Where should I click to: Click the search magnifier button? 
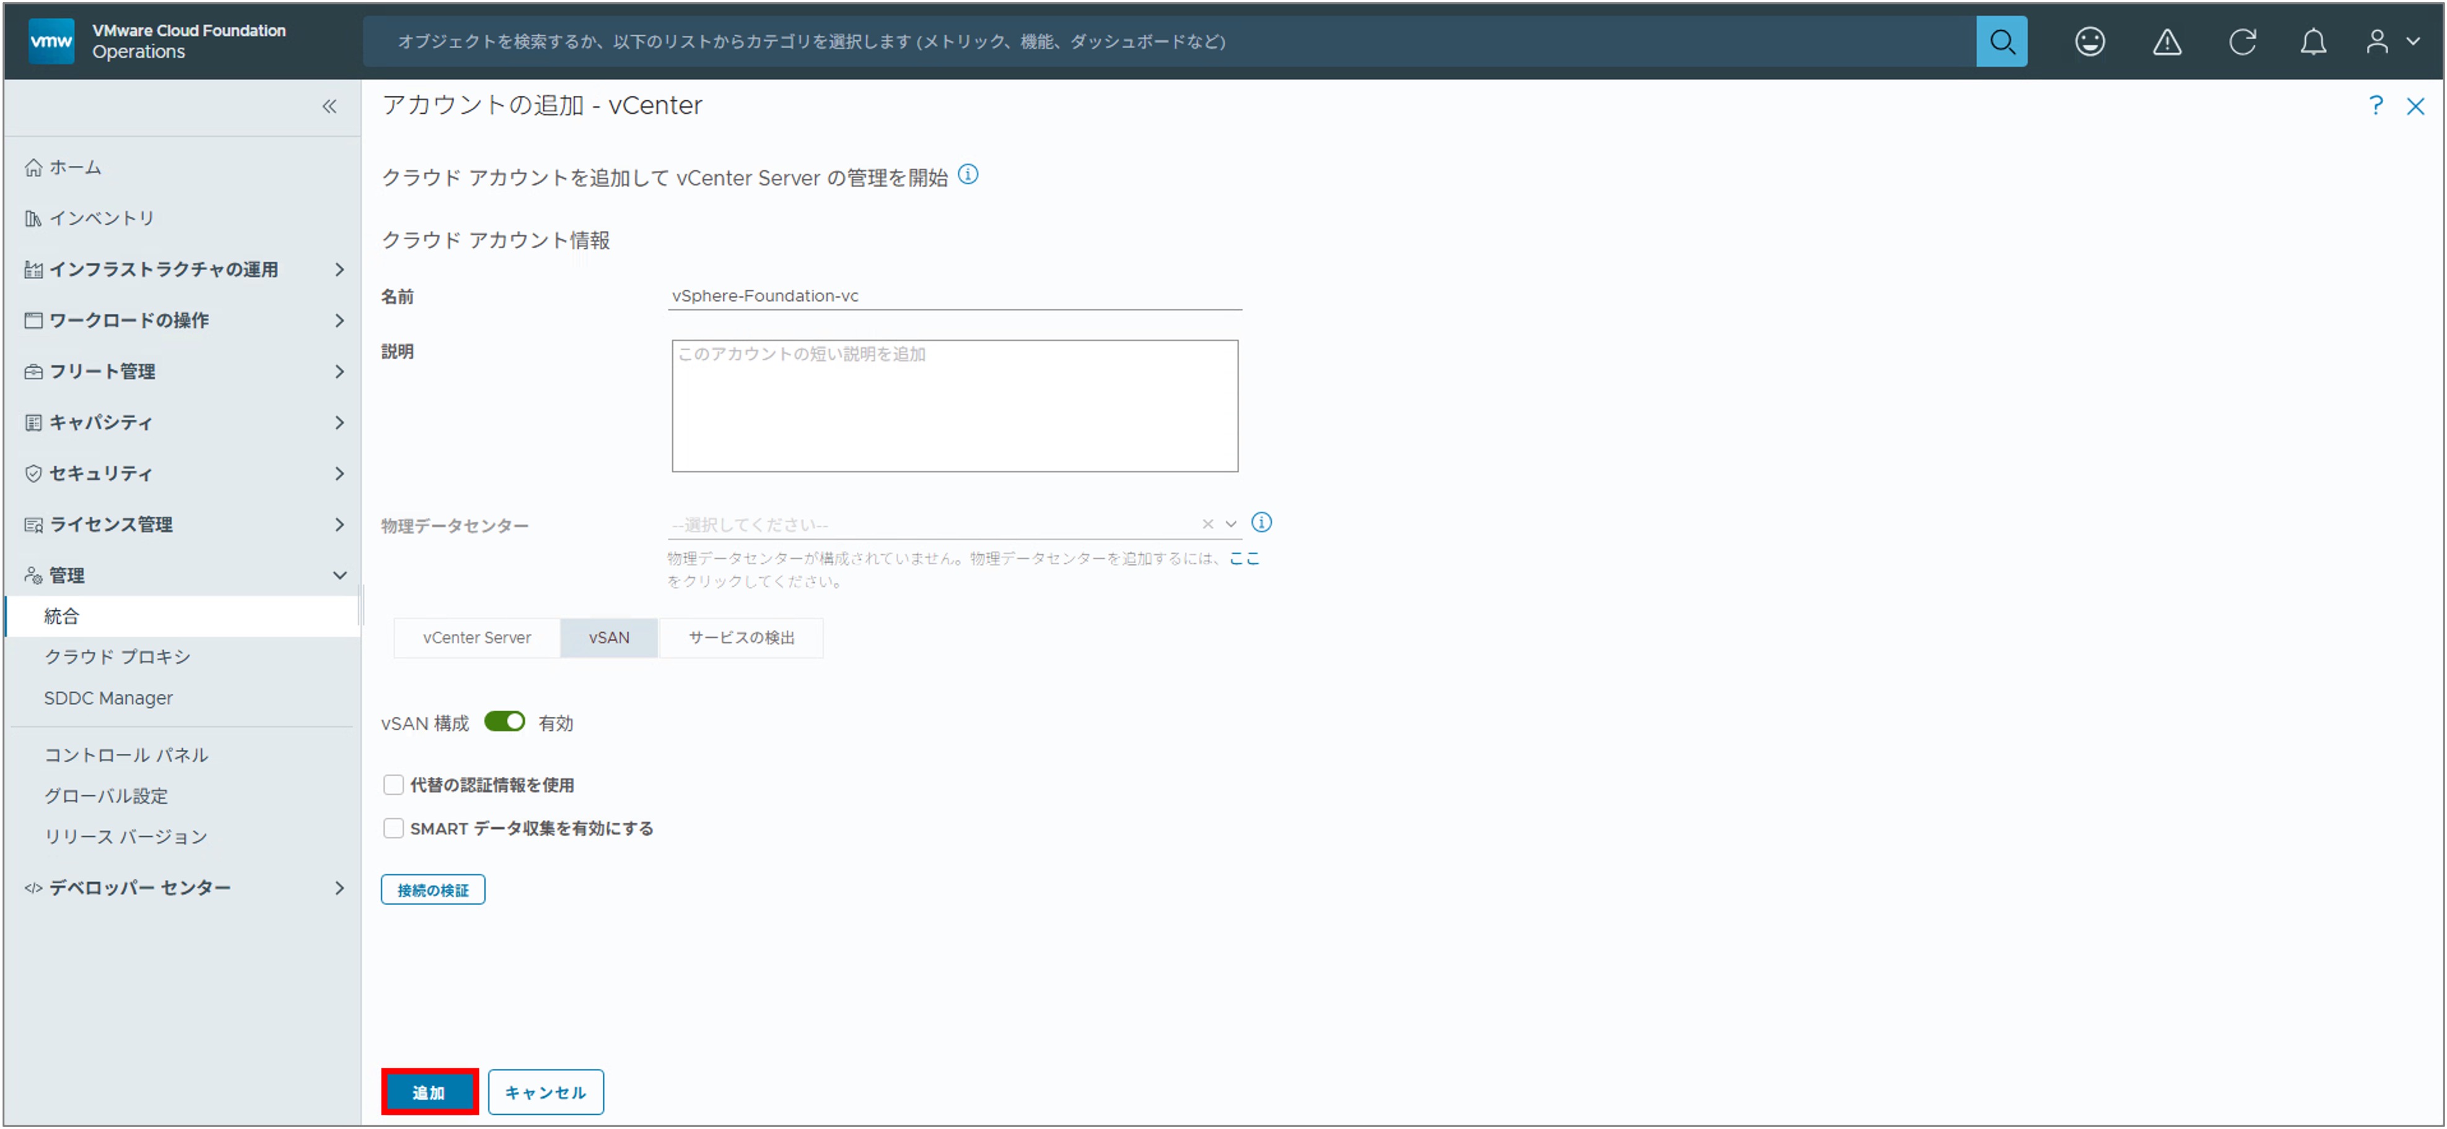2002,41
